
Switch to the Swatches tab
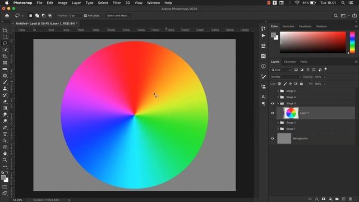(288, 26)
